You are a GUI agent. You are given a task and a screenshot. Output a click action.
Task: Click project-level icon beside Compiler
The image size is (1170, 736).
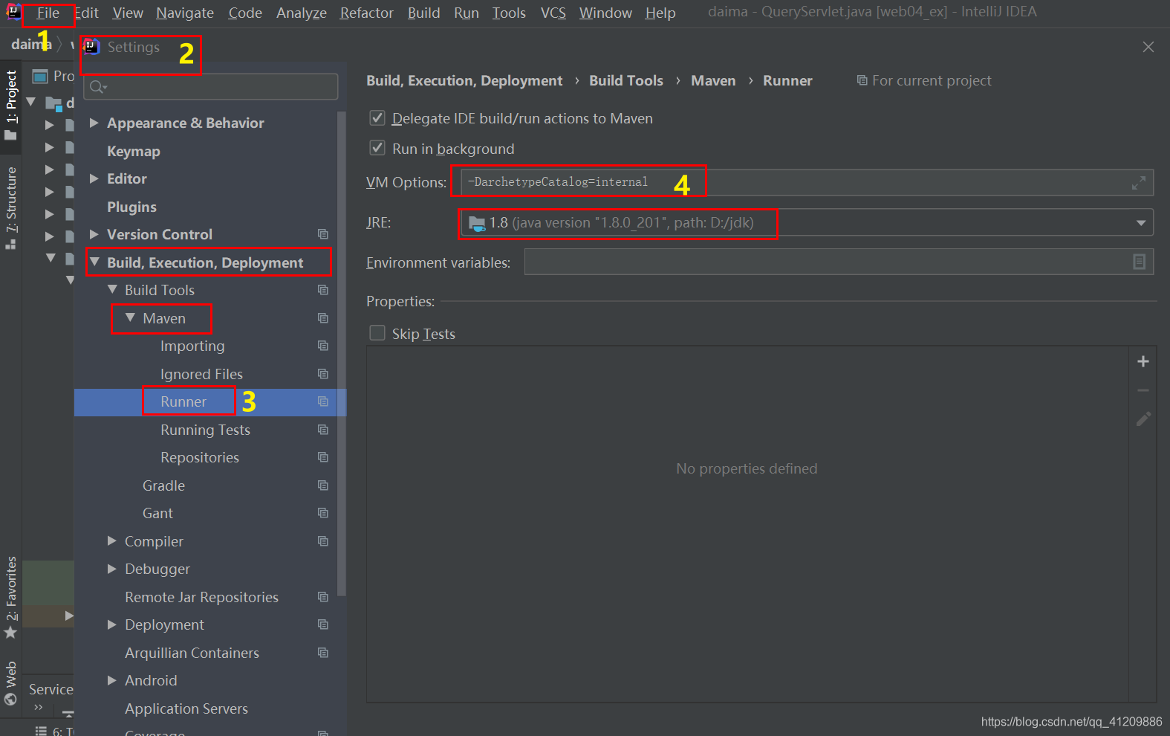(323, 541)
